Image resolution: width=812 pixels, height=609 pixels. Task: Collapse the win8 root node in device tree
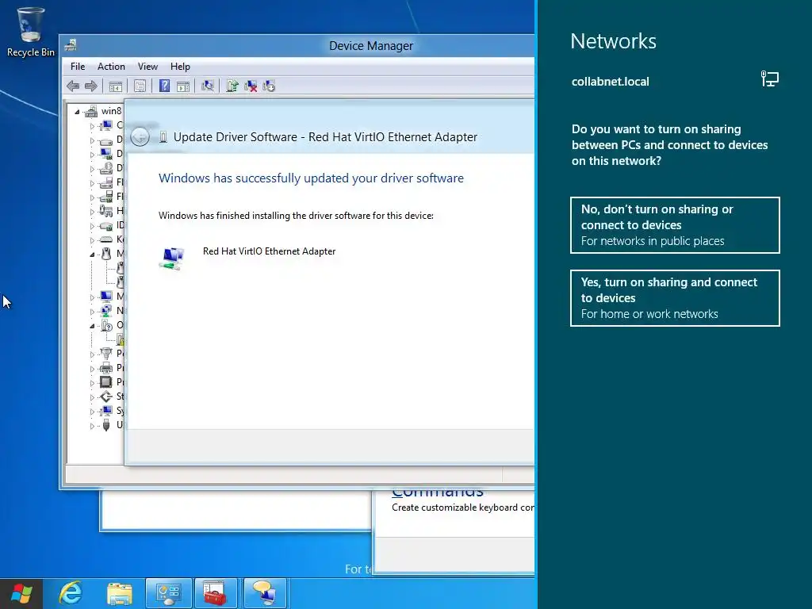[77, 111]
